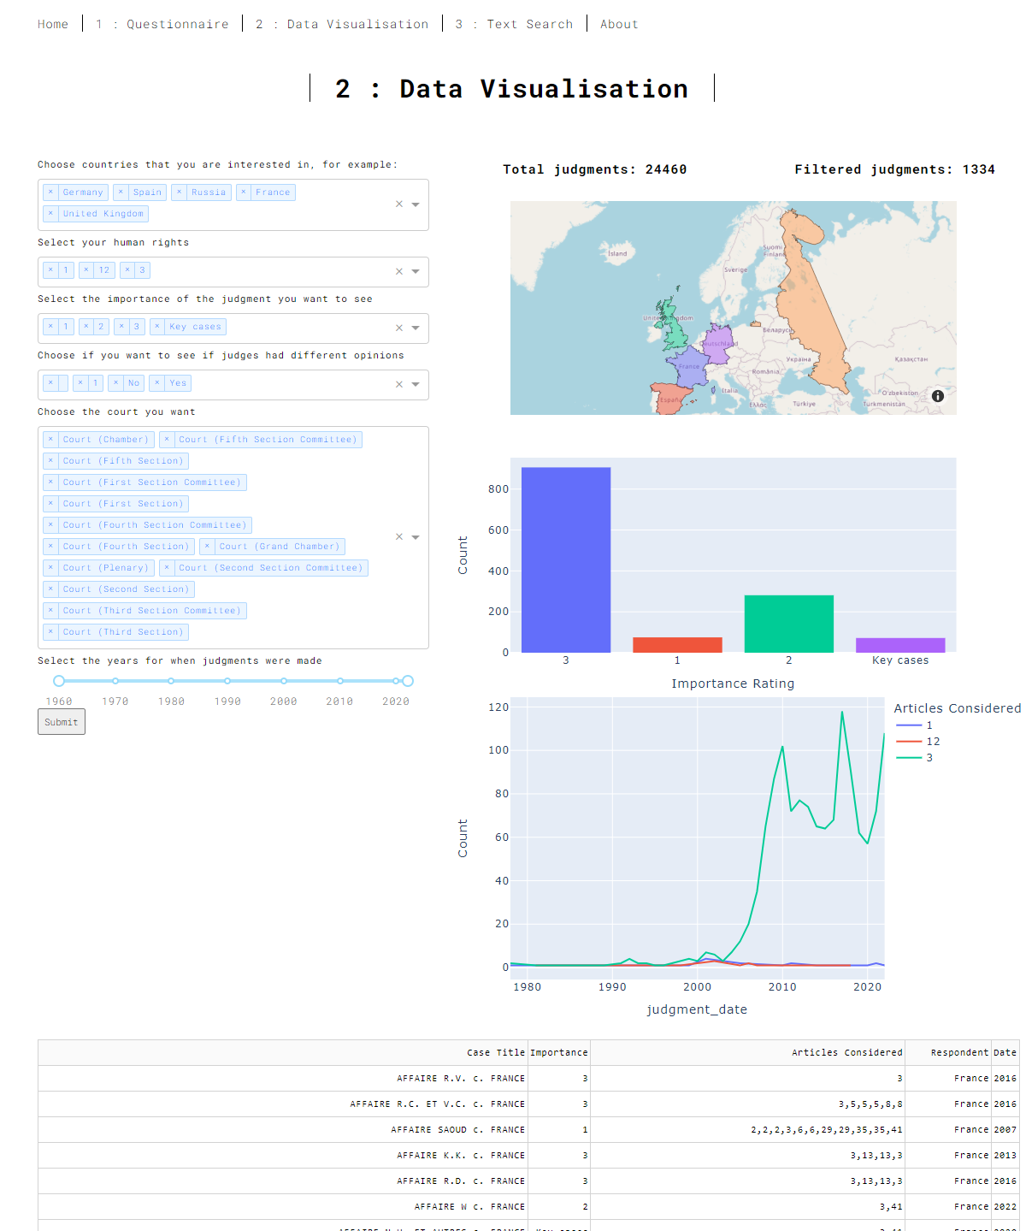Image resolution: width=1026 pixels, height=1231 pixels.
Task: Remove Court (Grand Chamber) tag
Action: pos(207,547)
